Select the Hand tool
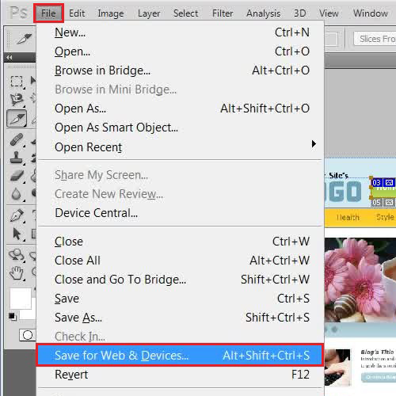396x396 pixels. [17, 273]
